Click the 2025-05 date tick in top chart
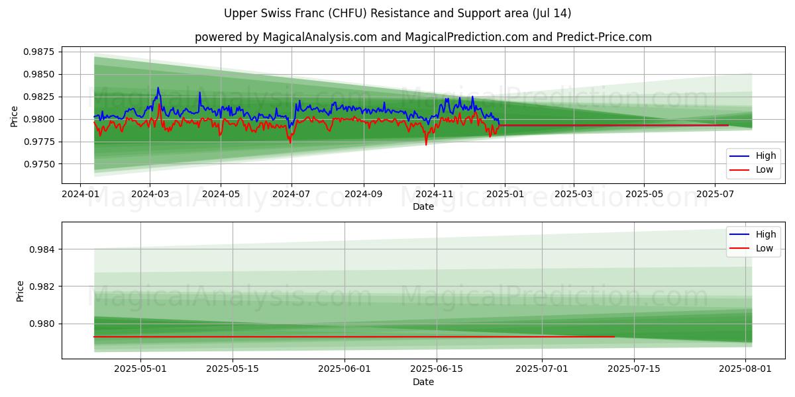 [x=645, y=195]
